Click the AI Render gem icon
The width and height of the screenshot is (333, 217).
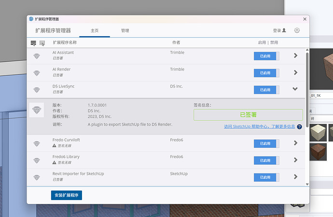pos(37,73)
